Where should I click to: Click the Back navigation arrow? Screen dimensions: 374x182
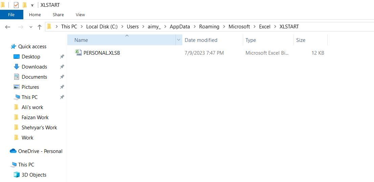(x=8, y=27)
